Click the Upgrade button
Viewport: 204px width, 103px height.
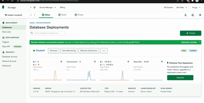[180, 78]
